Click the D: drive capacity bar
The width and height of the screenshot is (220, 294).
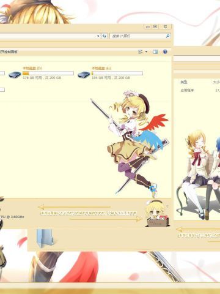coord(48,73)
